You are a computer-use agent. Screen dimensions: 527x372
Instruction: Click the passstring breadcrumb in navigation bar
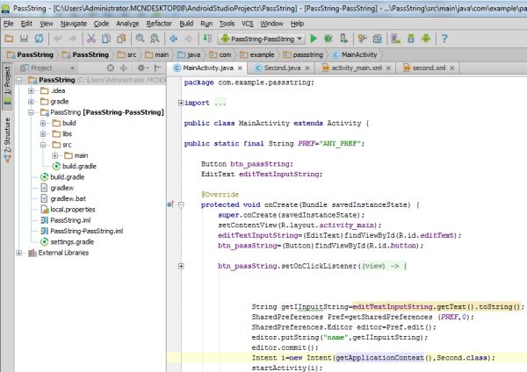tap(307, 54)
